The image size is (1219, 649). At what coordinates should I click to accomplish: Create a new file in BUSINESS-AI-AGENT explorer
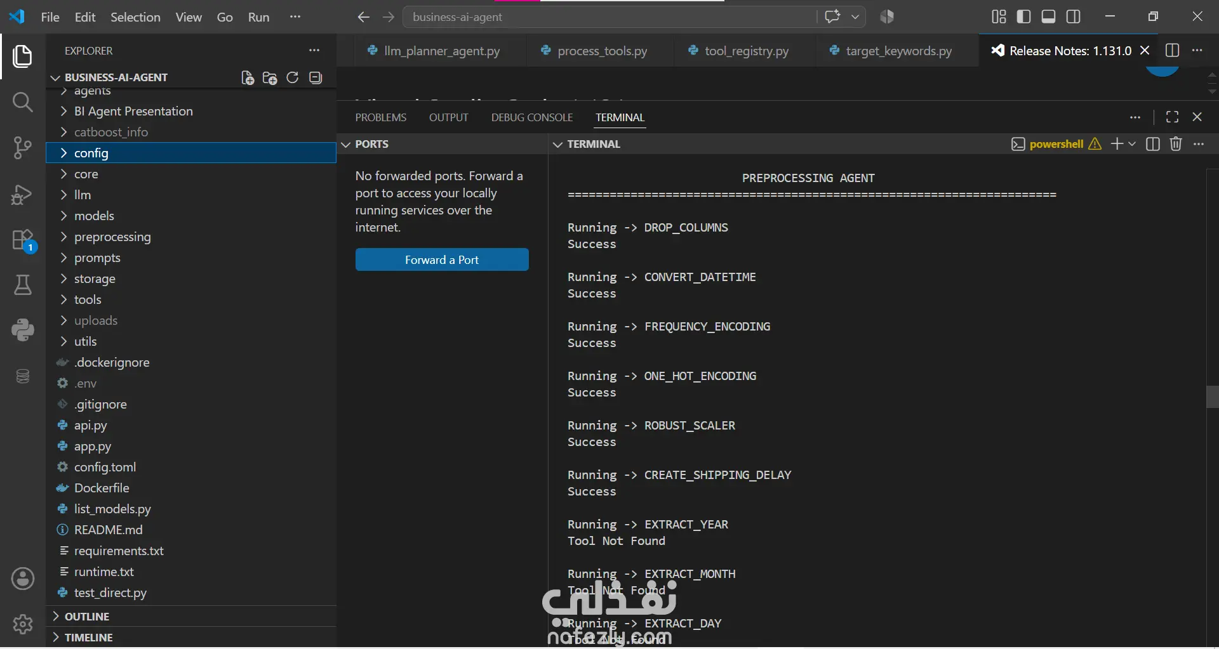pos(248,77)
